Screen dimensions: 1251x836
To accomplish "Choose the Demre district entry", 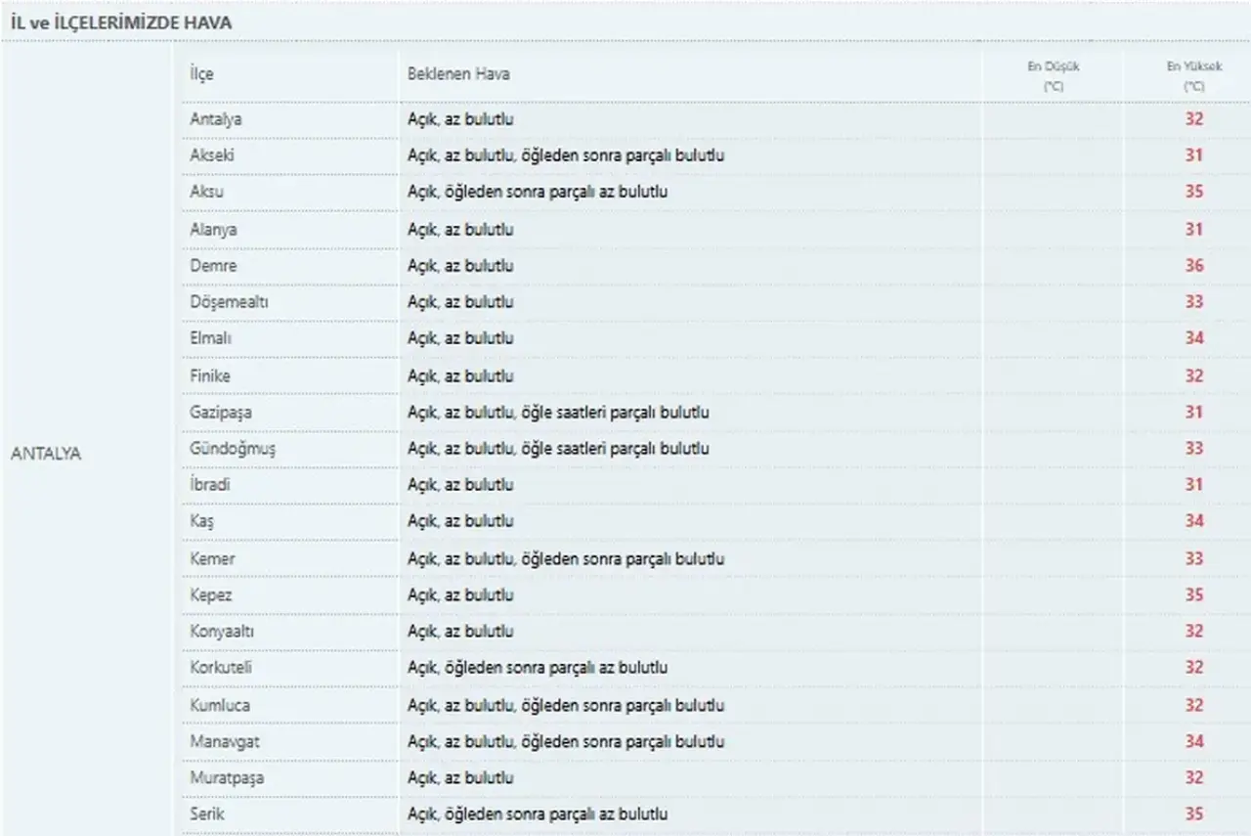I will point(213,266).
